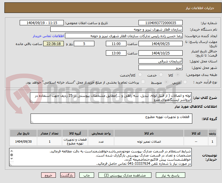Open 'اطلاعات تماس خریدار' link
The height and width of the screenshot is (183, 222).
coord(49,36)
